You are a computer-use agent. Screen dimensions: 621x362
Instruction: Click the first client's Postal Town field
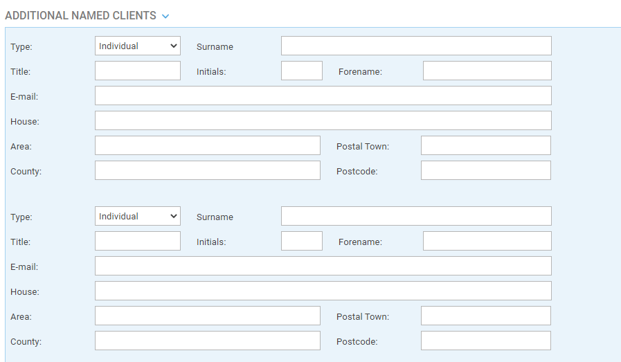486,146
